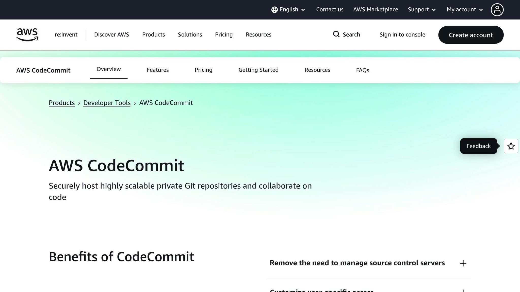
Task: Navigate to Products via breadcrumb
Action: tap(61, 103)
